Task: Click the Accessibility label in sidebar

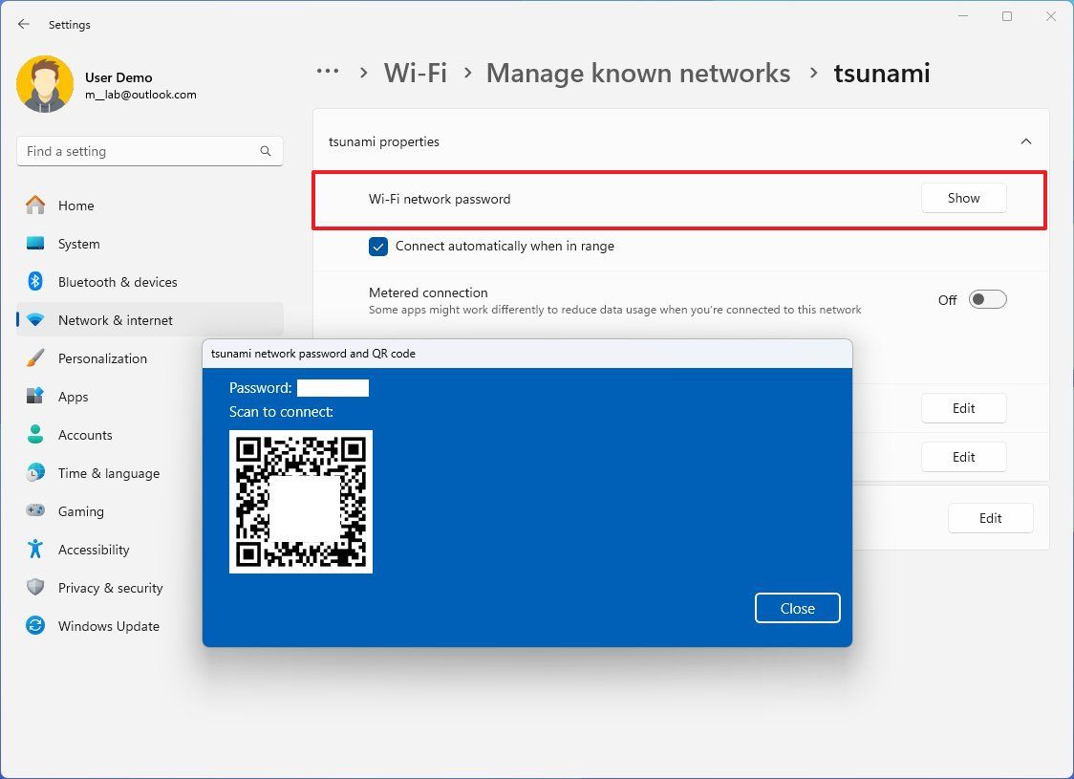Action: coord(94,550)
